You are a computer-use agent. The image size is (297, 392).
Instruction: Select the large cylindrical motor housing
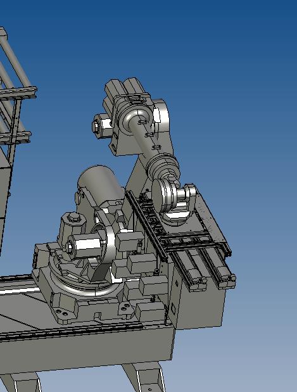click(101, 184)
